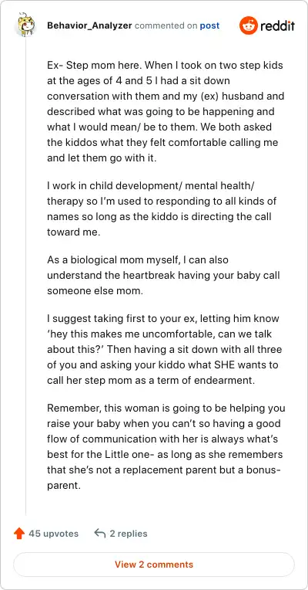Click the paragraph starting "Remember, this woman"

tap(166, 446)
